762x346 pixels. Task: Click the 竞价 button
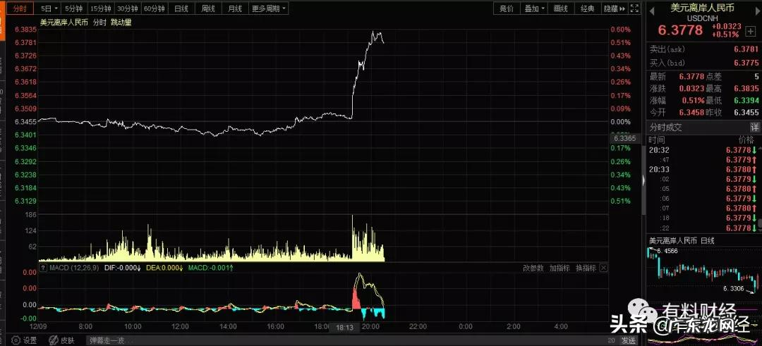click(507, 8)
